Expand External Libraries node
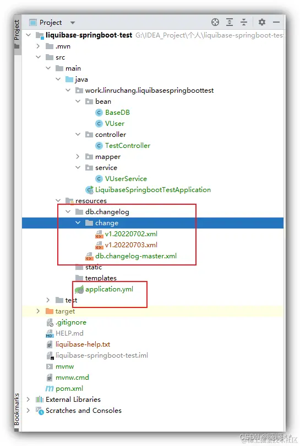Viewport: 300px width, 446px height. (x=29, y=399)
